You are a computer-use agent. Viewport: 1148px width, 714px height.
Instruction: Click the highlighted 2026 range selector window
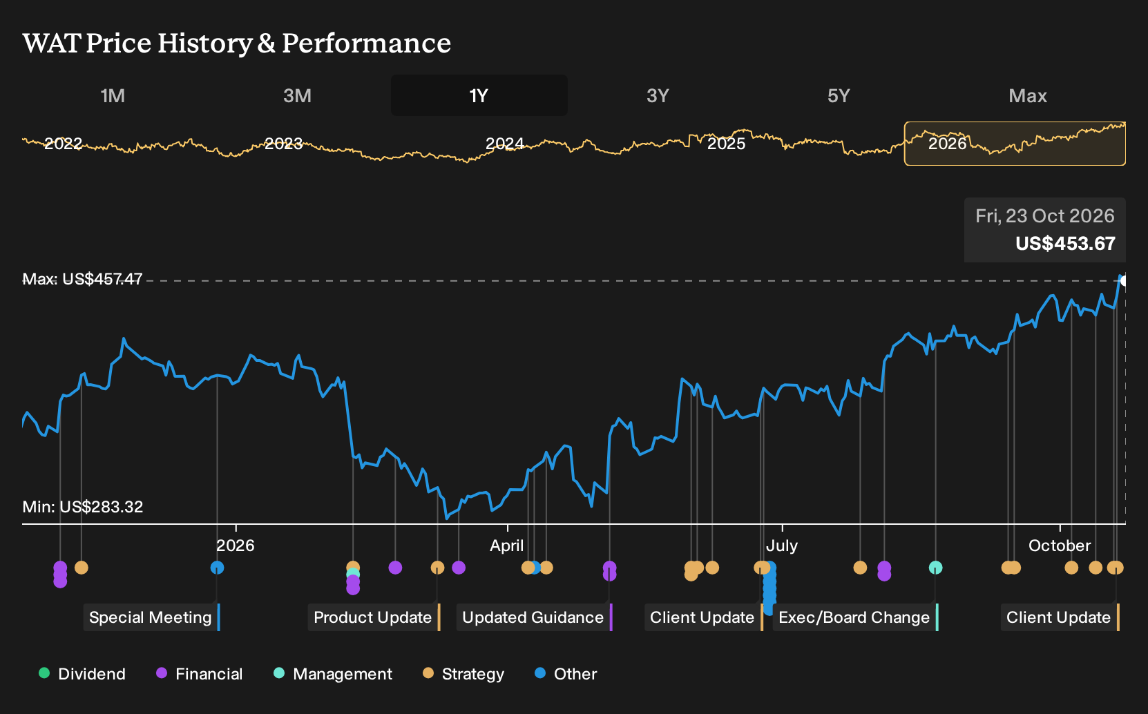coord(1015,144)
